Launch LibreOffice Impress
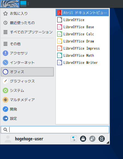123x159 pixels. [x=82, y=48]
